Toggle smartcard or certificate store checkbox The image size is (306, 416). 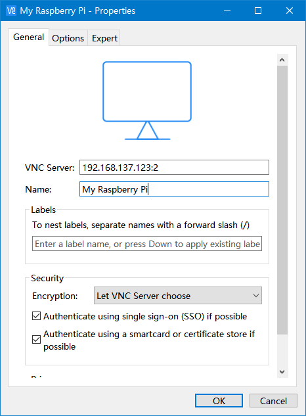[36, 340]
